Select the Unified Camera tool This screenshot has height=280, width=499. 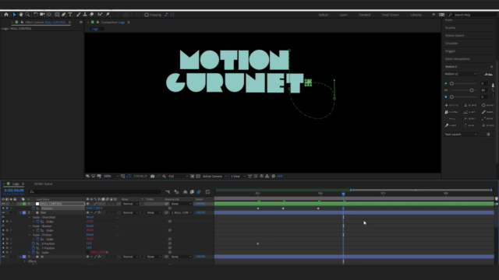(42, 15)
